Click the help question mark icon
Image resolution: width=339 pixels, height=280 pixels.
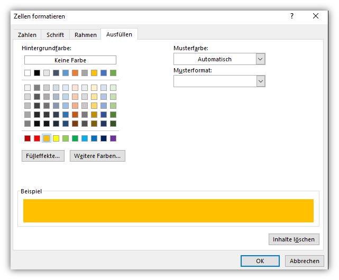tap(291, 16)
